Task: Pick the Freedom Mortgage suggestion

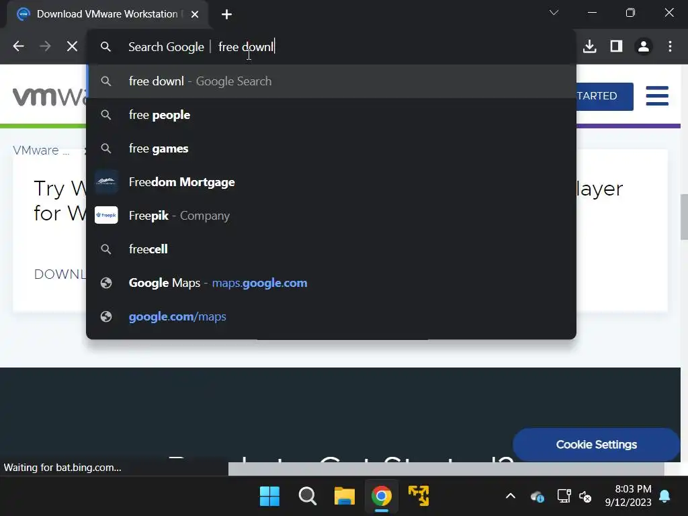Action: coord(331,182)
